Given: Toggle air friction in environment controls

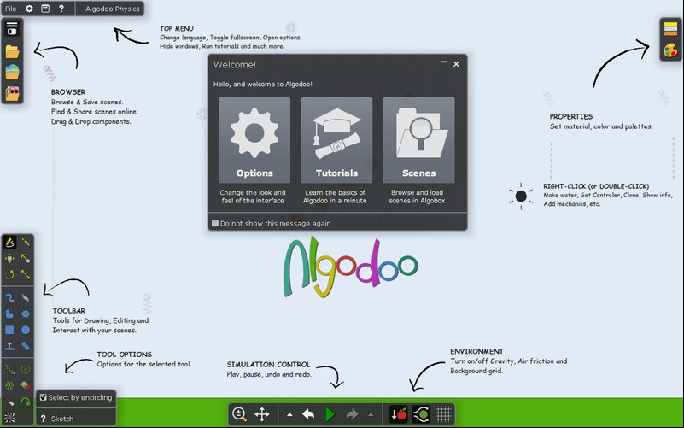Looking at the screenshot, I should point(421,414).
